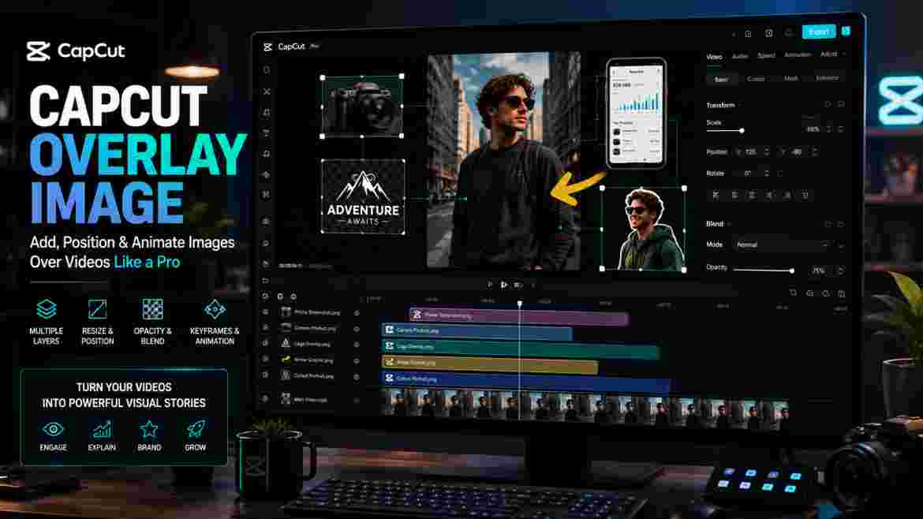Screen dimensions: 923x519
Task: Click the cyan square icon beside Export
Action: click(x=846, y=32)
